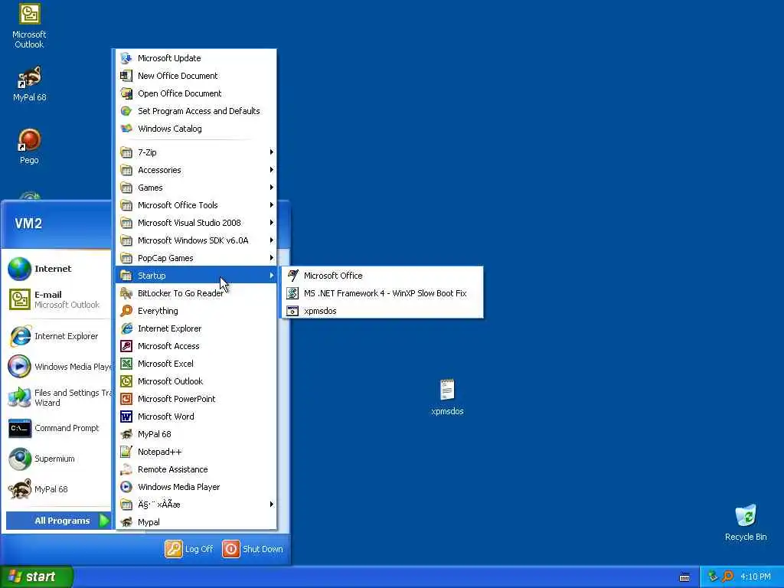Click the keyboard icon on the taskbar

coord(684,577)
